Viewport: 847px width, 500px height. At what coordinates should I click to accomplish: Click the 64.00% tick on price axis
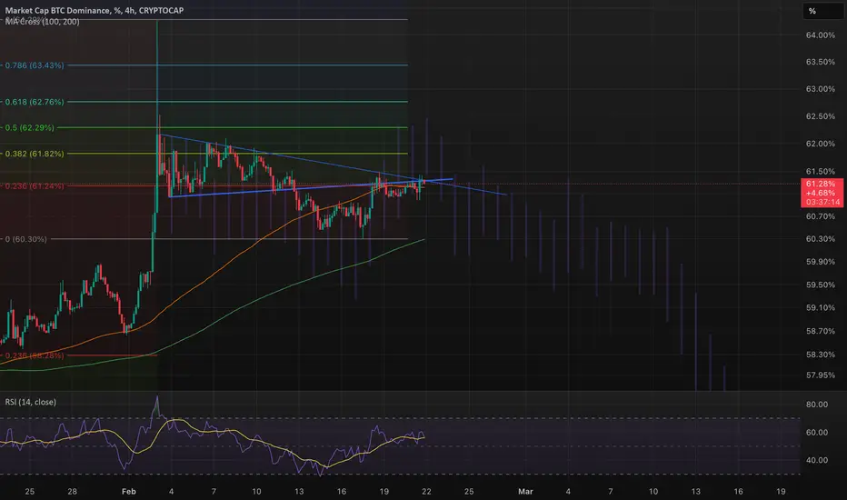[820, 35]
